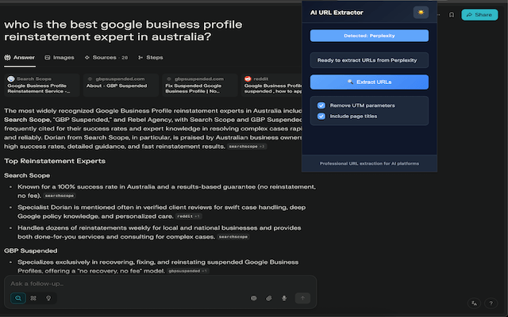Open the Fix Suspended Google Business Profile source card
The height and width of the screenshot is (317, 508).
point(200,85)
